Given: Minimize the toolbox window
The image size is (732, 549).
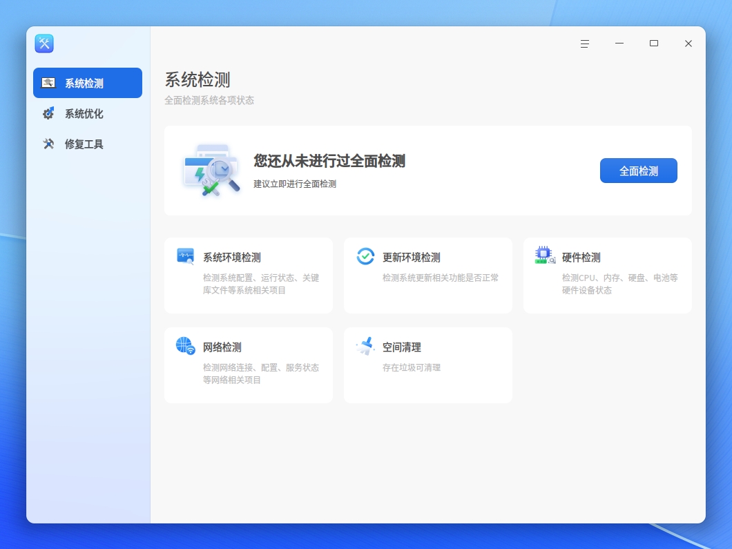Looking at the screenshot, I should [619, 44].
